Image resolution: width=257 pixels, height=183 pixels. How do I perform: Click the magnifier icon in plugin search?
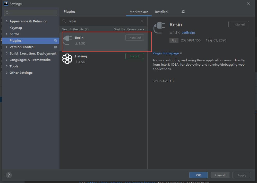64,21
